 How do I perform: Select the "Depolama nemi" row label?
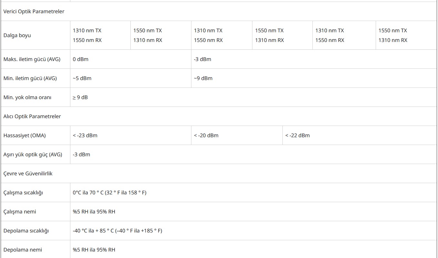[23, 250]
